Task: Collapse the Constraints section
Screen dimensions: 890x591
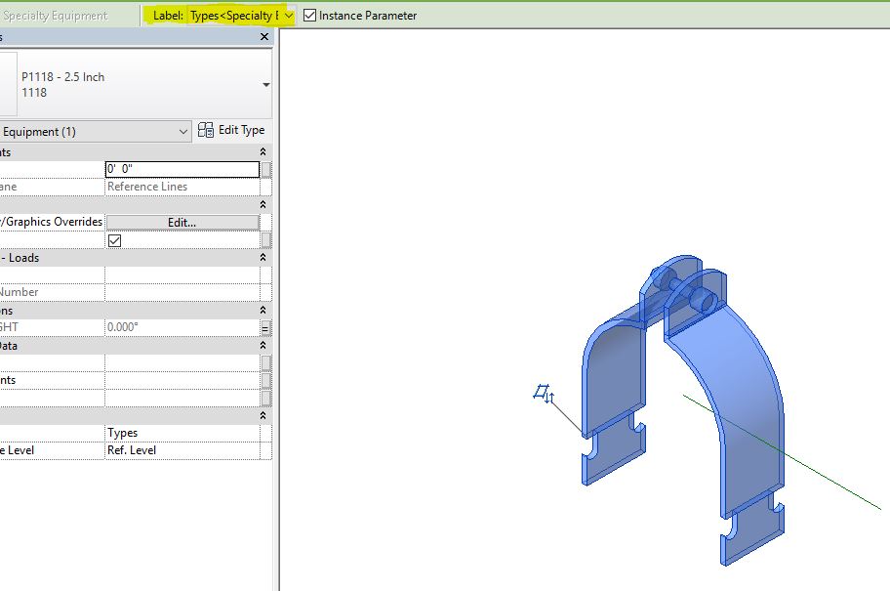Action: click(263, 151)
